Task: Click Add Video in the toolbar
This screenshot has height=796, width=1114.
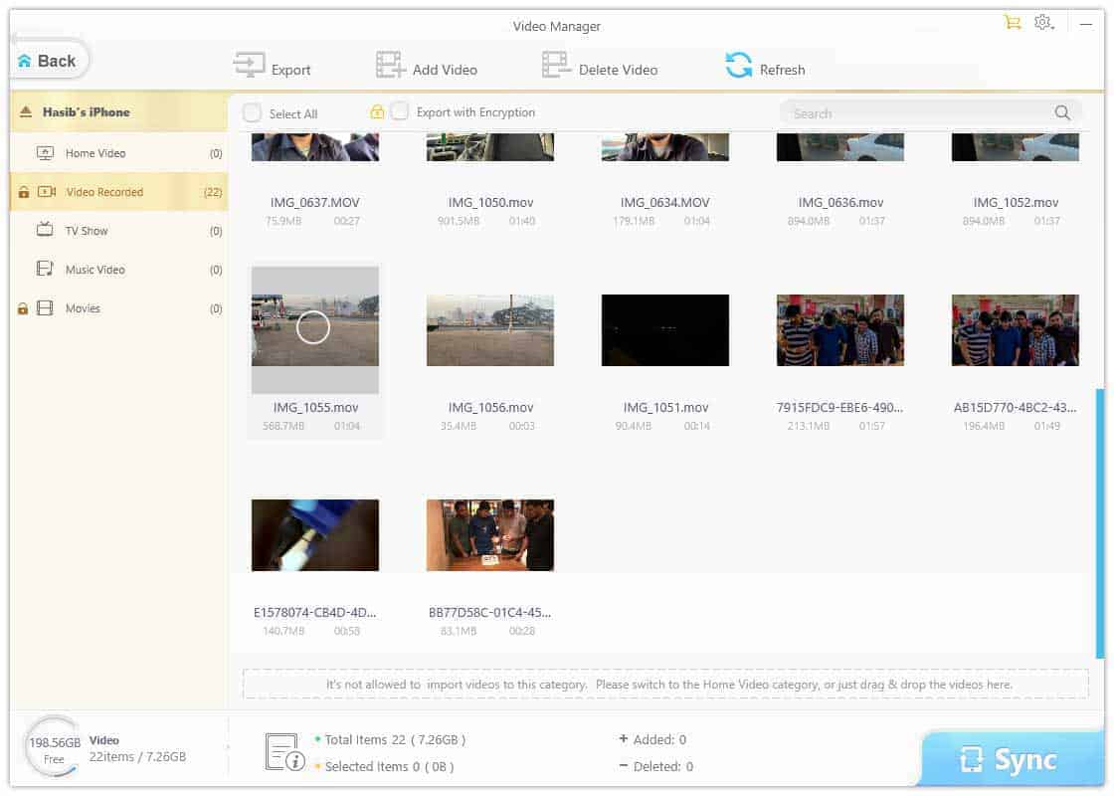Action: [428, 66]
